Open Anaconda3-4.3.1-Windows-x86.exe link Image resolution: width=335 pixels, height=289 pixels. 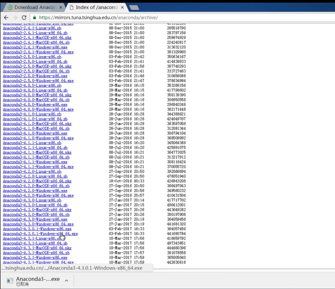coord(35,258)
